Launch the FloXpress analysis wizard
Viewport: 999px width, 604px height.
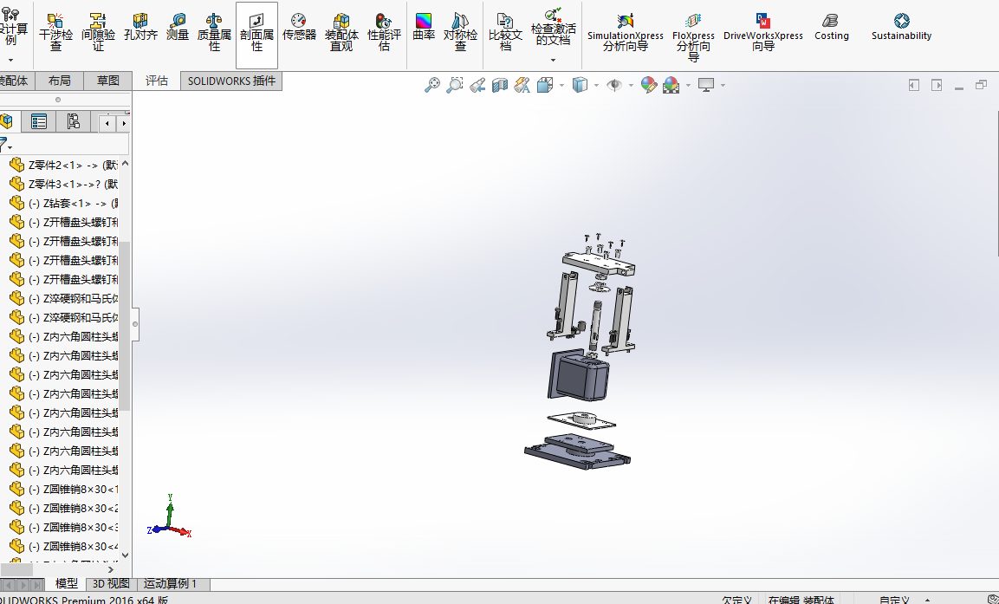[x=693, y=37]
